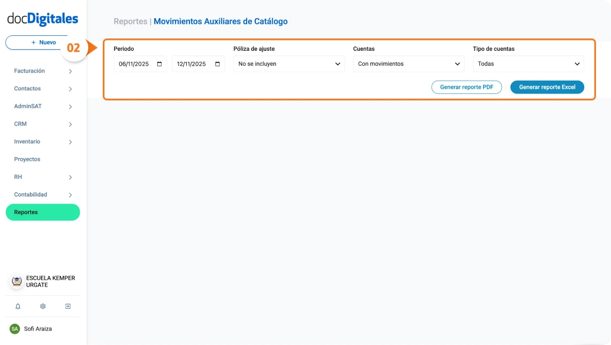This screenshot has width=611, height=345.
Task: Click the Generar reporte PDF button
Action: coord(467,87)
